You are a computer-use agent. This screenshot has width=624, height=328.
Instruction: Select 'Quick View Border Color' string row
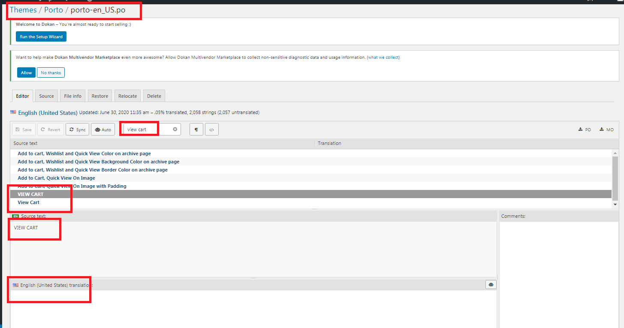pos(311,170)
